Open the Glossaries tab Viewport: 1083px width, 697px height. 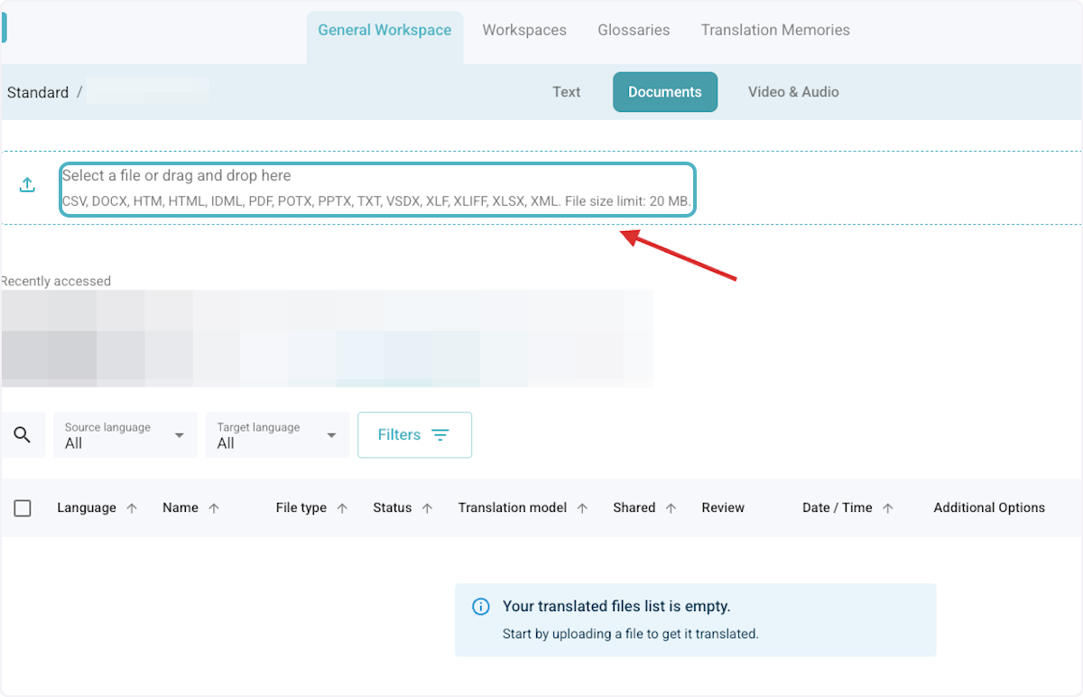pos(634,30)
